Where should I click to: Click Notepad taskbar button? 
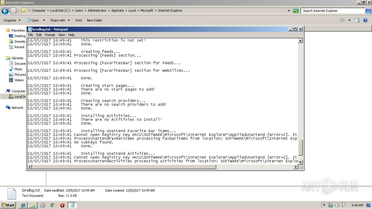click(72, 205)
